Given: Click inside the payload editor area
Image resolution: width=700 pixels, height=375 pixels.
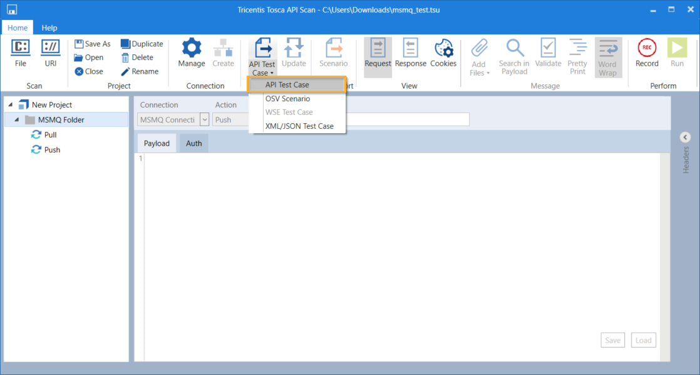Looking at the screenshot, I should click(x=401, y=250).
